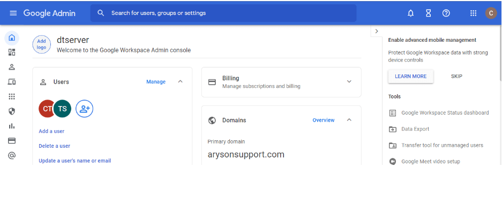Image resolution: width=502 pixels, height=204 pixels.
Task: Click the LEARN MORE button
Action: click(x=411, y=77)
